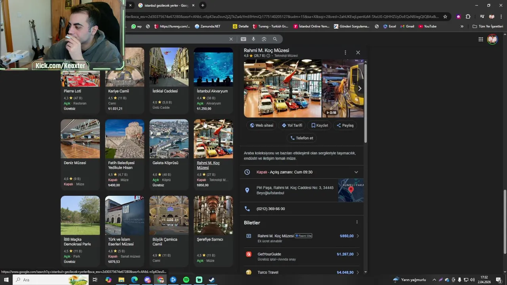Open the on-screen keyboard input tool
The height and width of the screenshot is (285, 507).
tap(243, 39)
